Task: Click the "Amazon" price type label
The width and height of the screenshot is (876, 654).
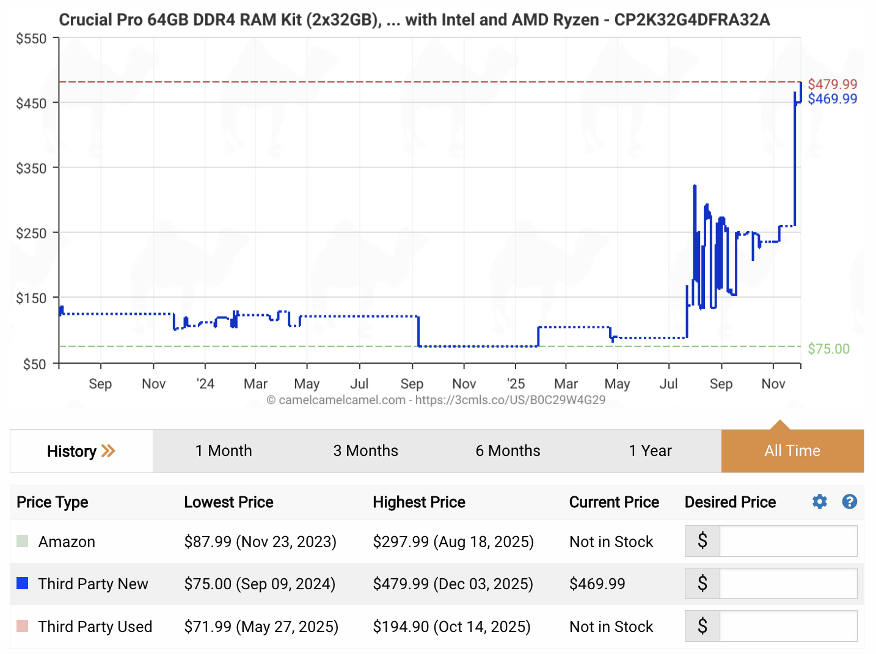Action: coord(67,542)
